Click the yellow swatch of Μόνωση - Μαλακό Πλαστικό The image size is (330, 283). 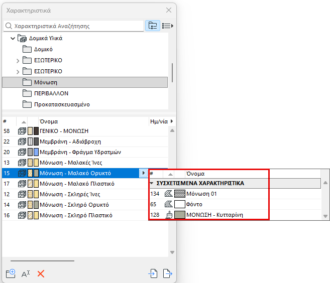tap(36, 184)
